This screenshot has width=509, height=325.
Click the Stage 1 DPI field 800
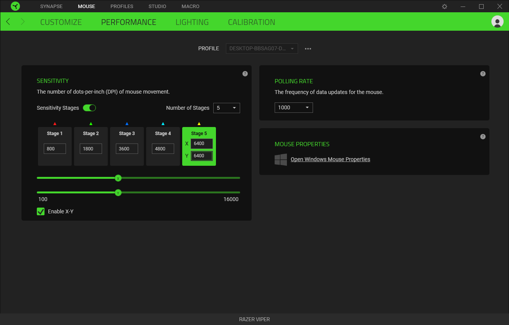click(x=55, y=148)
